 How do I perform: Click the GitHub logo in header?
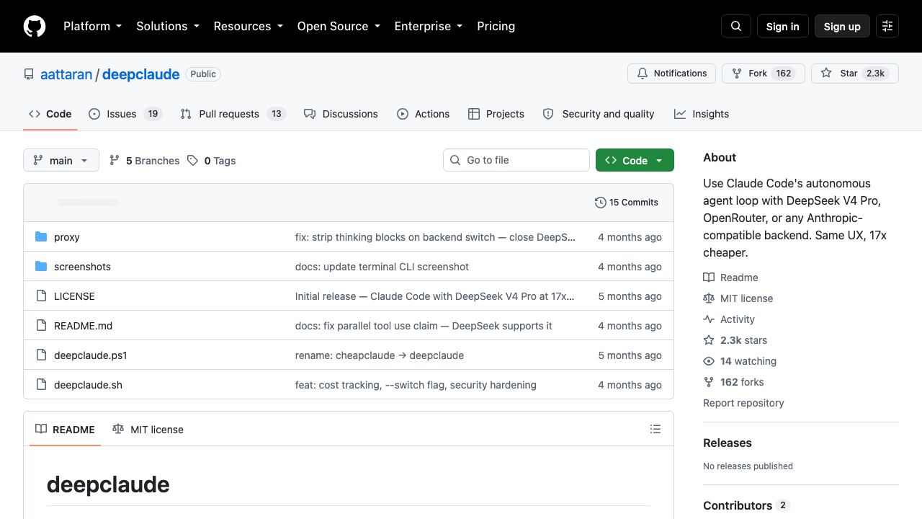click(35, 26)
